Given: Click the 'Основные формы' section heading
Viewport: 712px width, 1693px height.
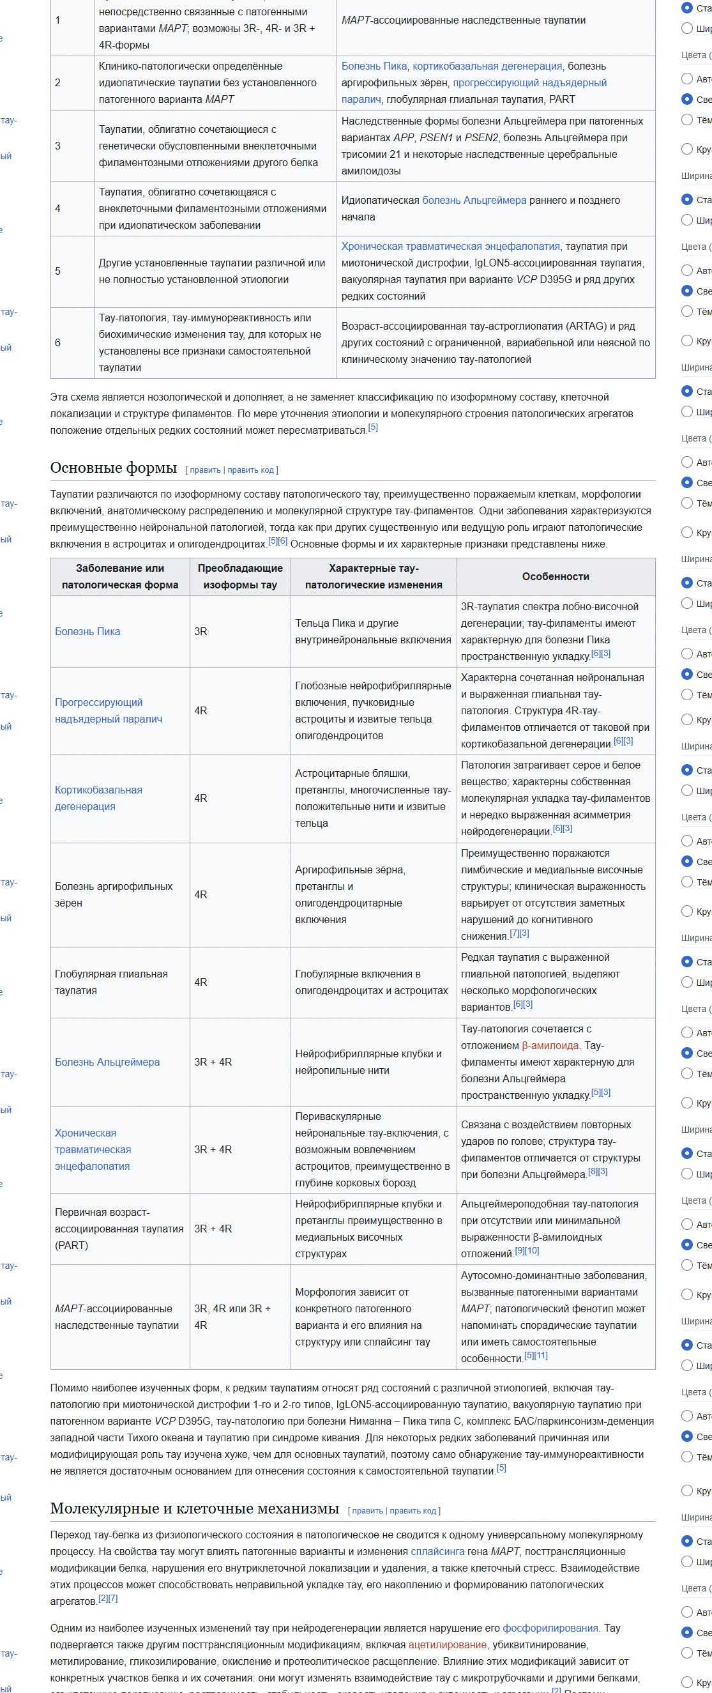Looking at the screenshot, I should pyautogui.click(x=114, y=468).
